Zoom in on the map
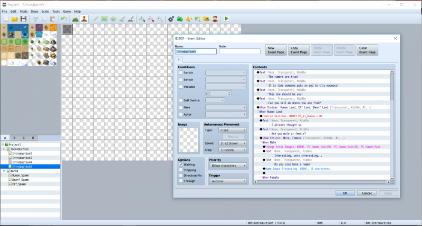The image size is (422, 226). [x=142, y=19]
